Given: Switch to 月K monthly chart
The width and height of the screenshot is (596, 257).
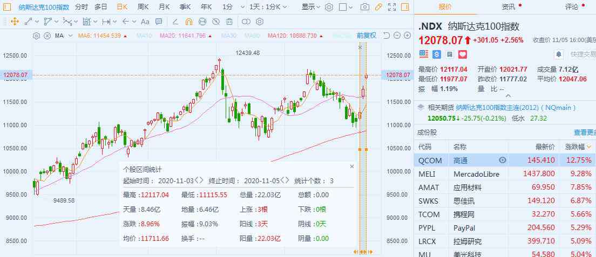Looking at the screenshot, I should tap(164, 7).
